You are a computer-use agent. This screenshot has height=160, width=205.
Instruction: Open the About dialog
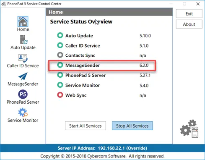pos(189,24)
